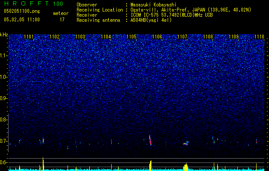Click the observer name Masayuki Kobayashi
Screen dimensions: 269x171
point(154,5)
